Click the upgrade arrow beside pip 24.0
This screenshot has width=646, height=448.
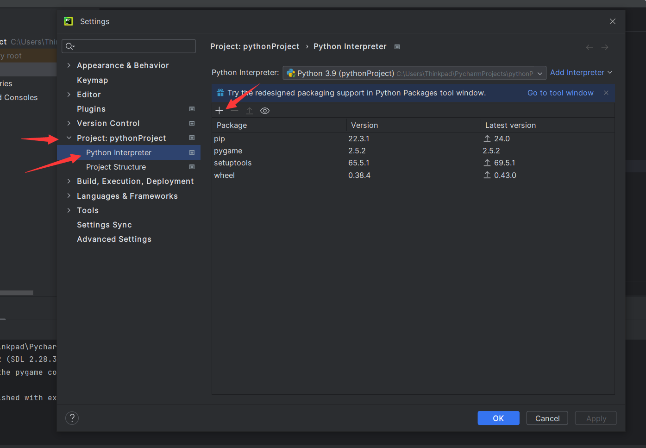point(487,139)
